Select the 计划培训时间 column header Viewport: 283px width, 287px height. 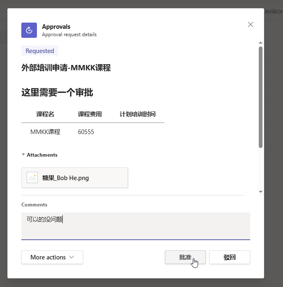click(137, 114)
